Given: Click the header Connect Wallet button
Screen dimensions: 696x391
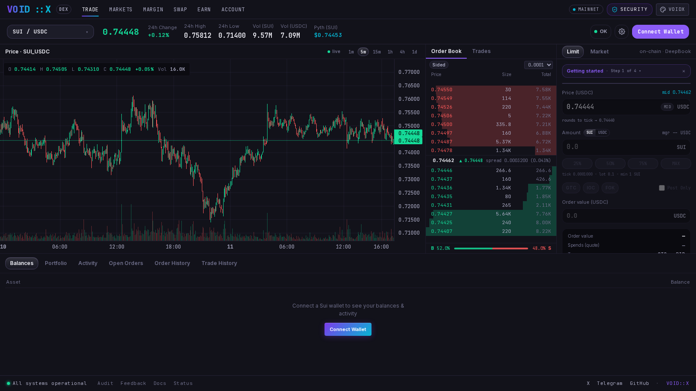Looking at the screenshot, I should (660, 31).
